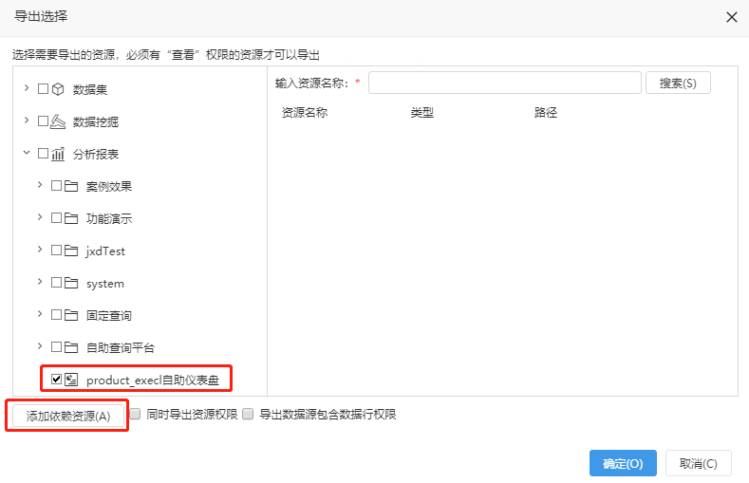Click the 资源名称 column header
749x483 pixels.
point(305,113)
